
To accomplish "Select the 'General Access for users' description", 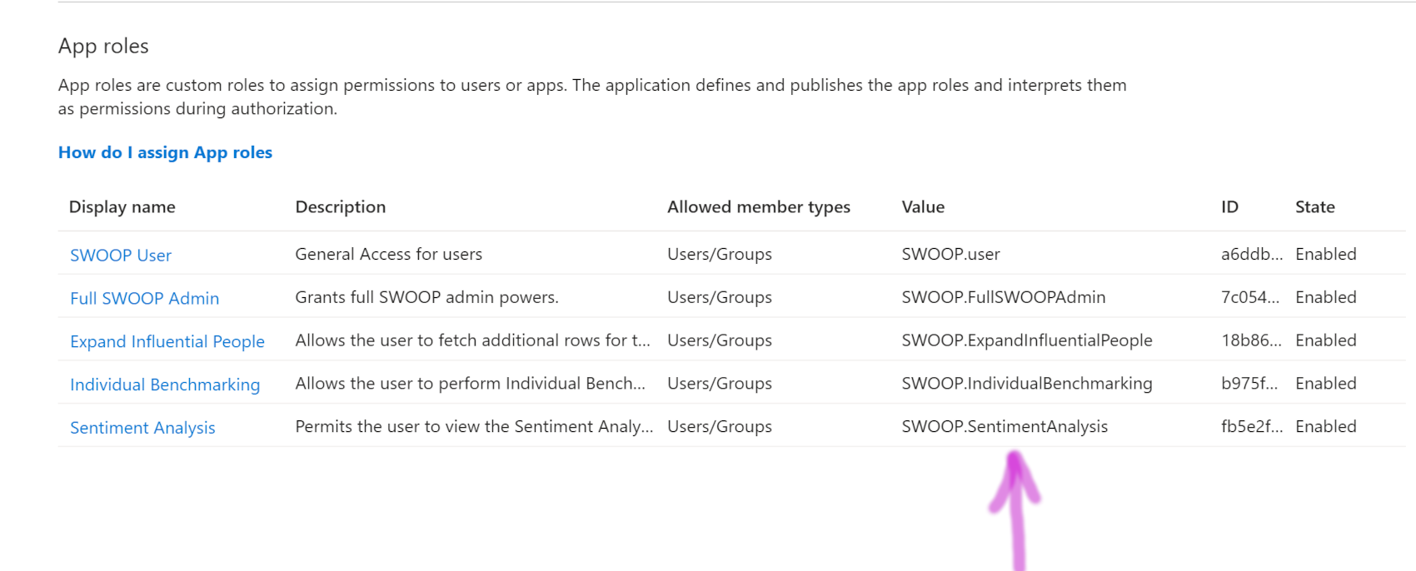I will [389, 254].
